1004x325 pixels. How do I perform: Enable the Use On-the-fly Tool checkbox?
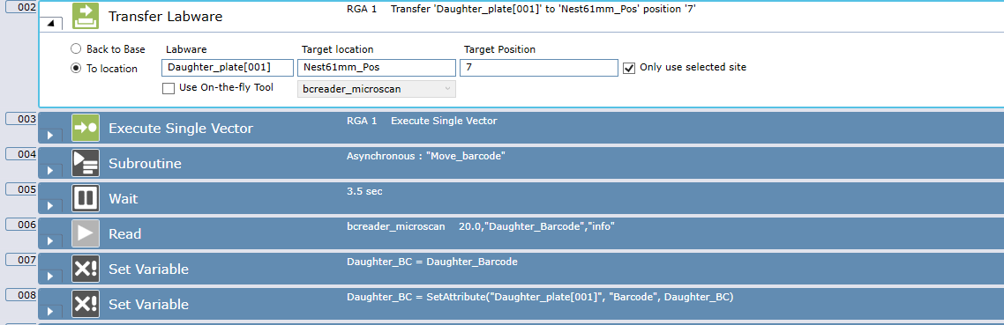tap(169, 88)
